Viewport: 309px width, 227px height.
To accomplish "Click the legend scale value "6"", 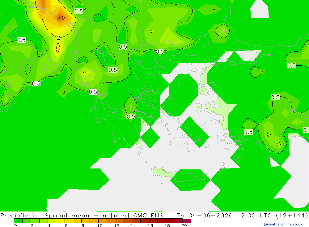I will (x=66, y=225).
